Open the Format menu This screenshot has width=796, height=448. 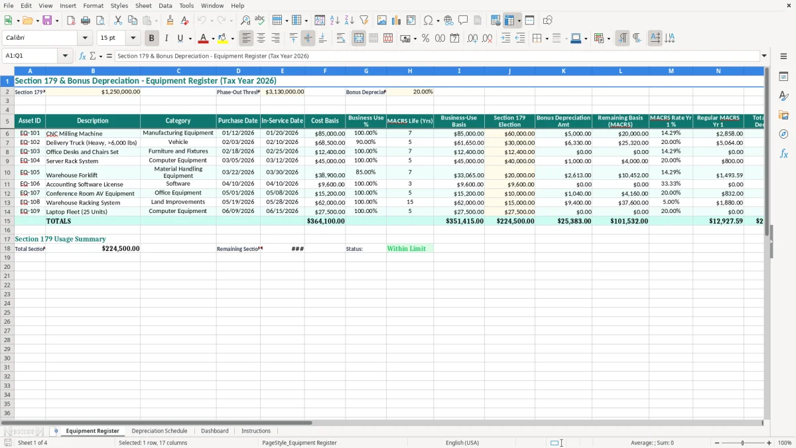pyautogui.click(x=93, y=5)
